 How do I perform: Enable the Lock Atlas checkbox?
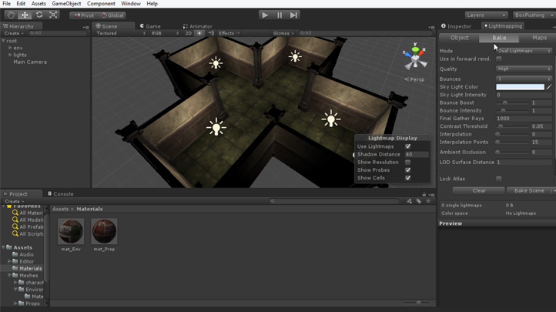click(499, 179)
